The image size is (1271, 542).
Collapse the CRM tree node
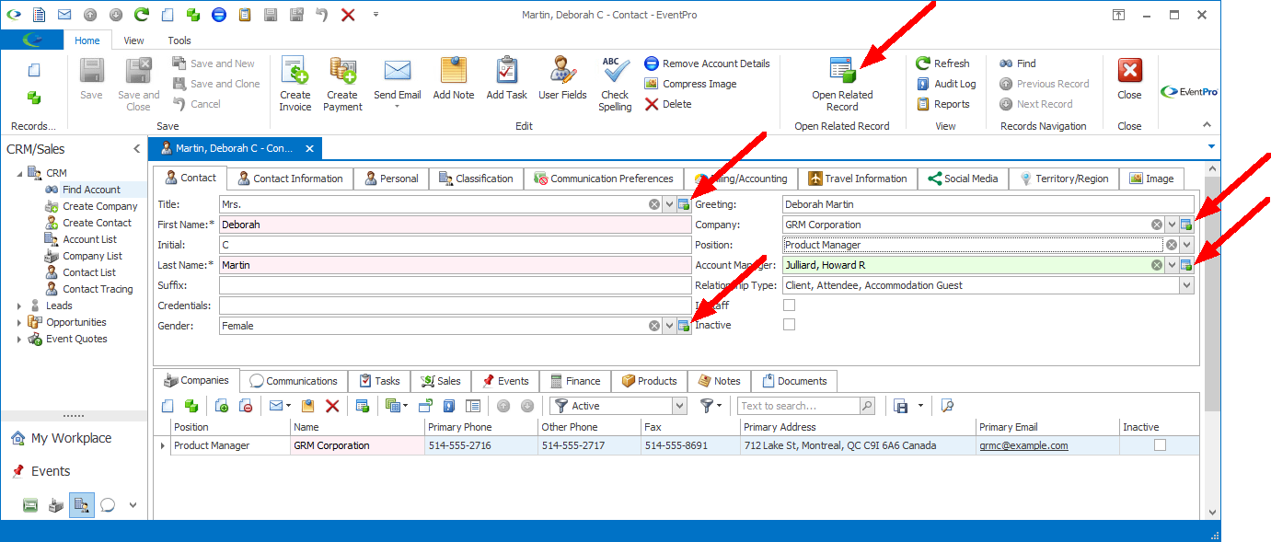[x=19, y=173]
